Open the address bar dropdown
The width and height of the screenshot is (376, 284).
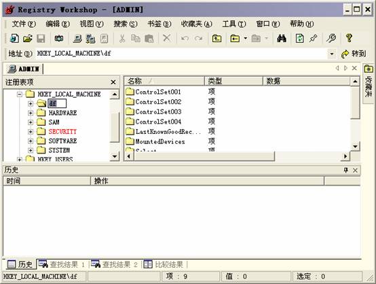pos(332,54)
